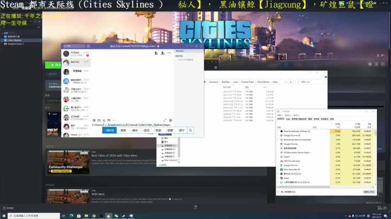Click the Steam game info icon

point(376,64)
